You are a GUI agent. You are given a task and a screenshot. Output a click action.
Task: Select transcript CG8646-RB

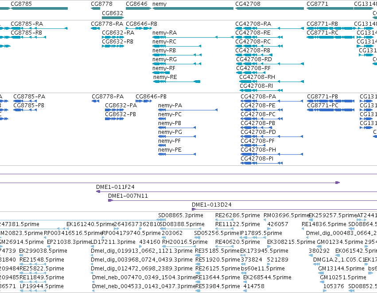[x=139, y=28]
